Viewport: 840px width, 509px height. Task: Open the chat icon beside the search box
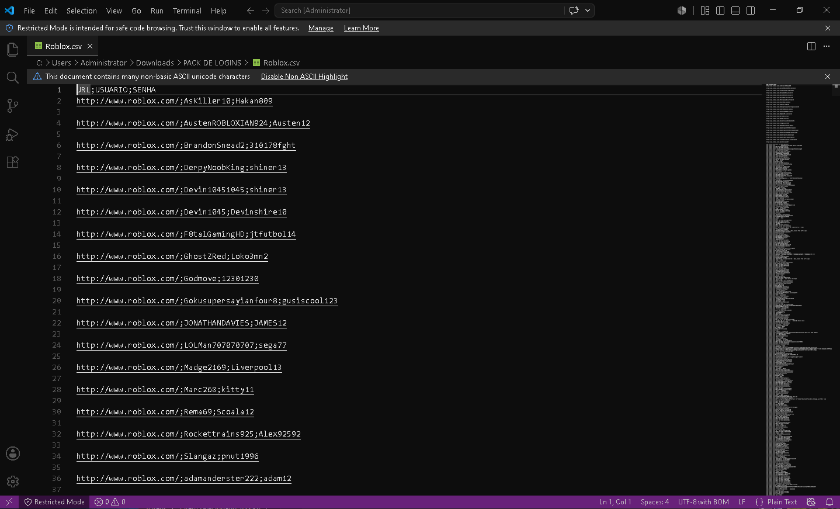pos(574,11)
